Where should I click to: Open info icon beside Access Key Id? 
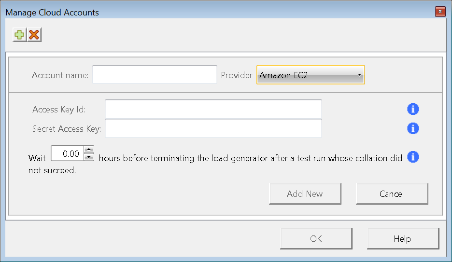(x=413, y=109)
